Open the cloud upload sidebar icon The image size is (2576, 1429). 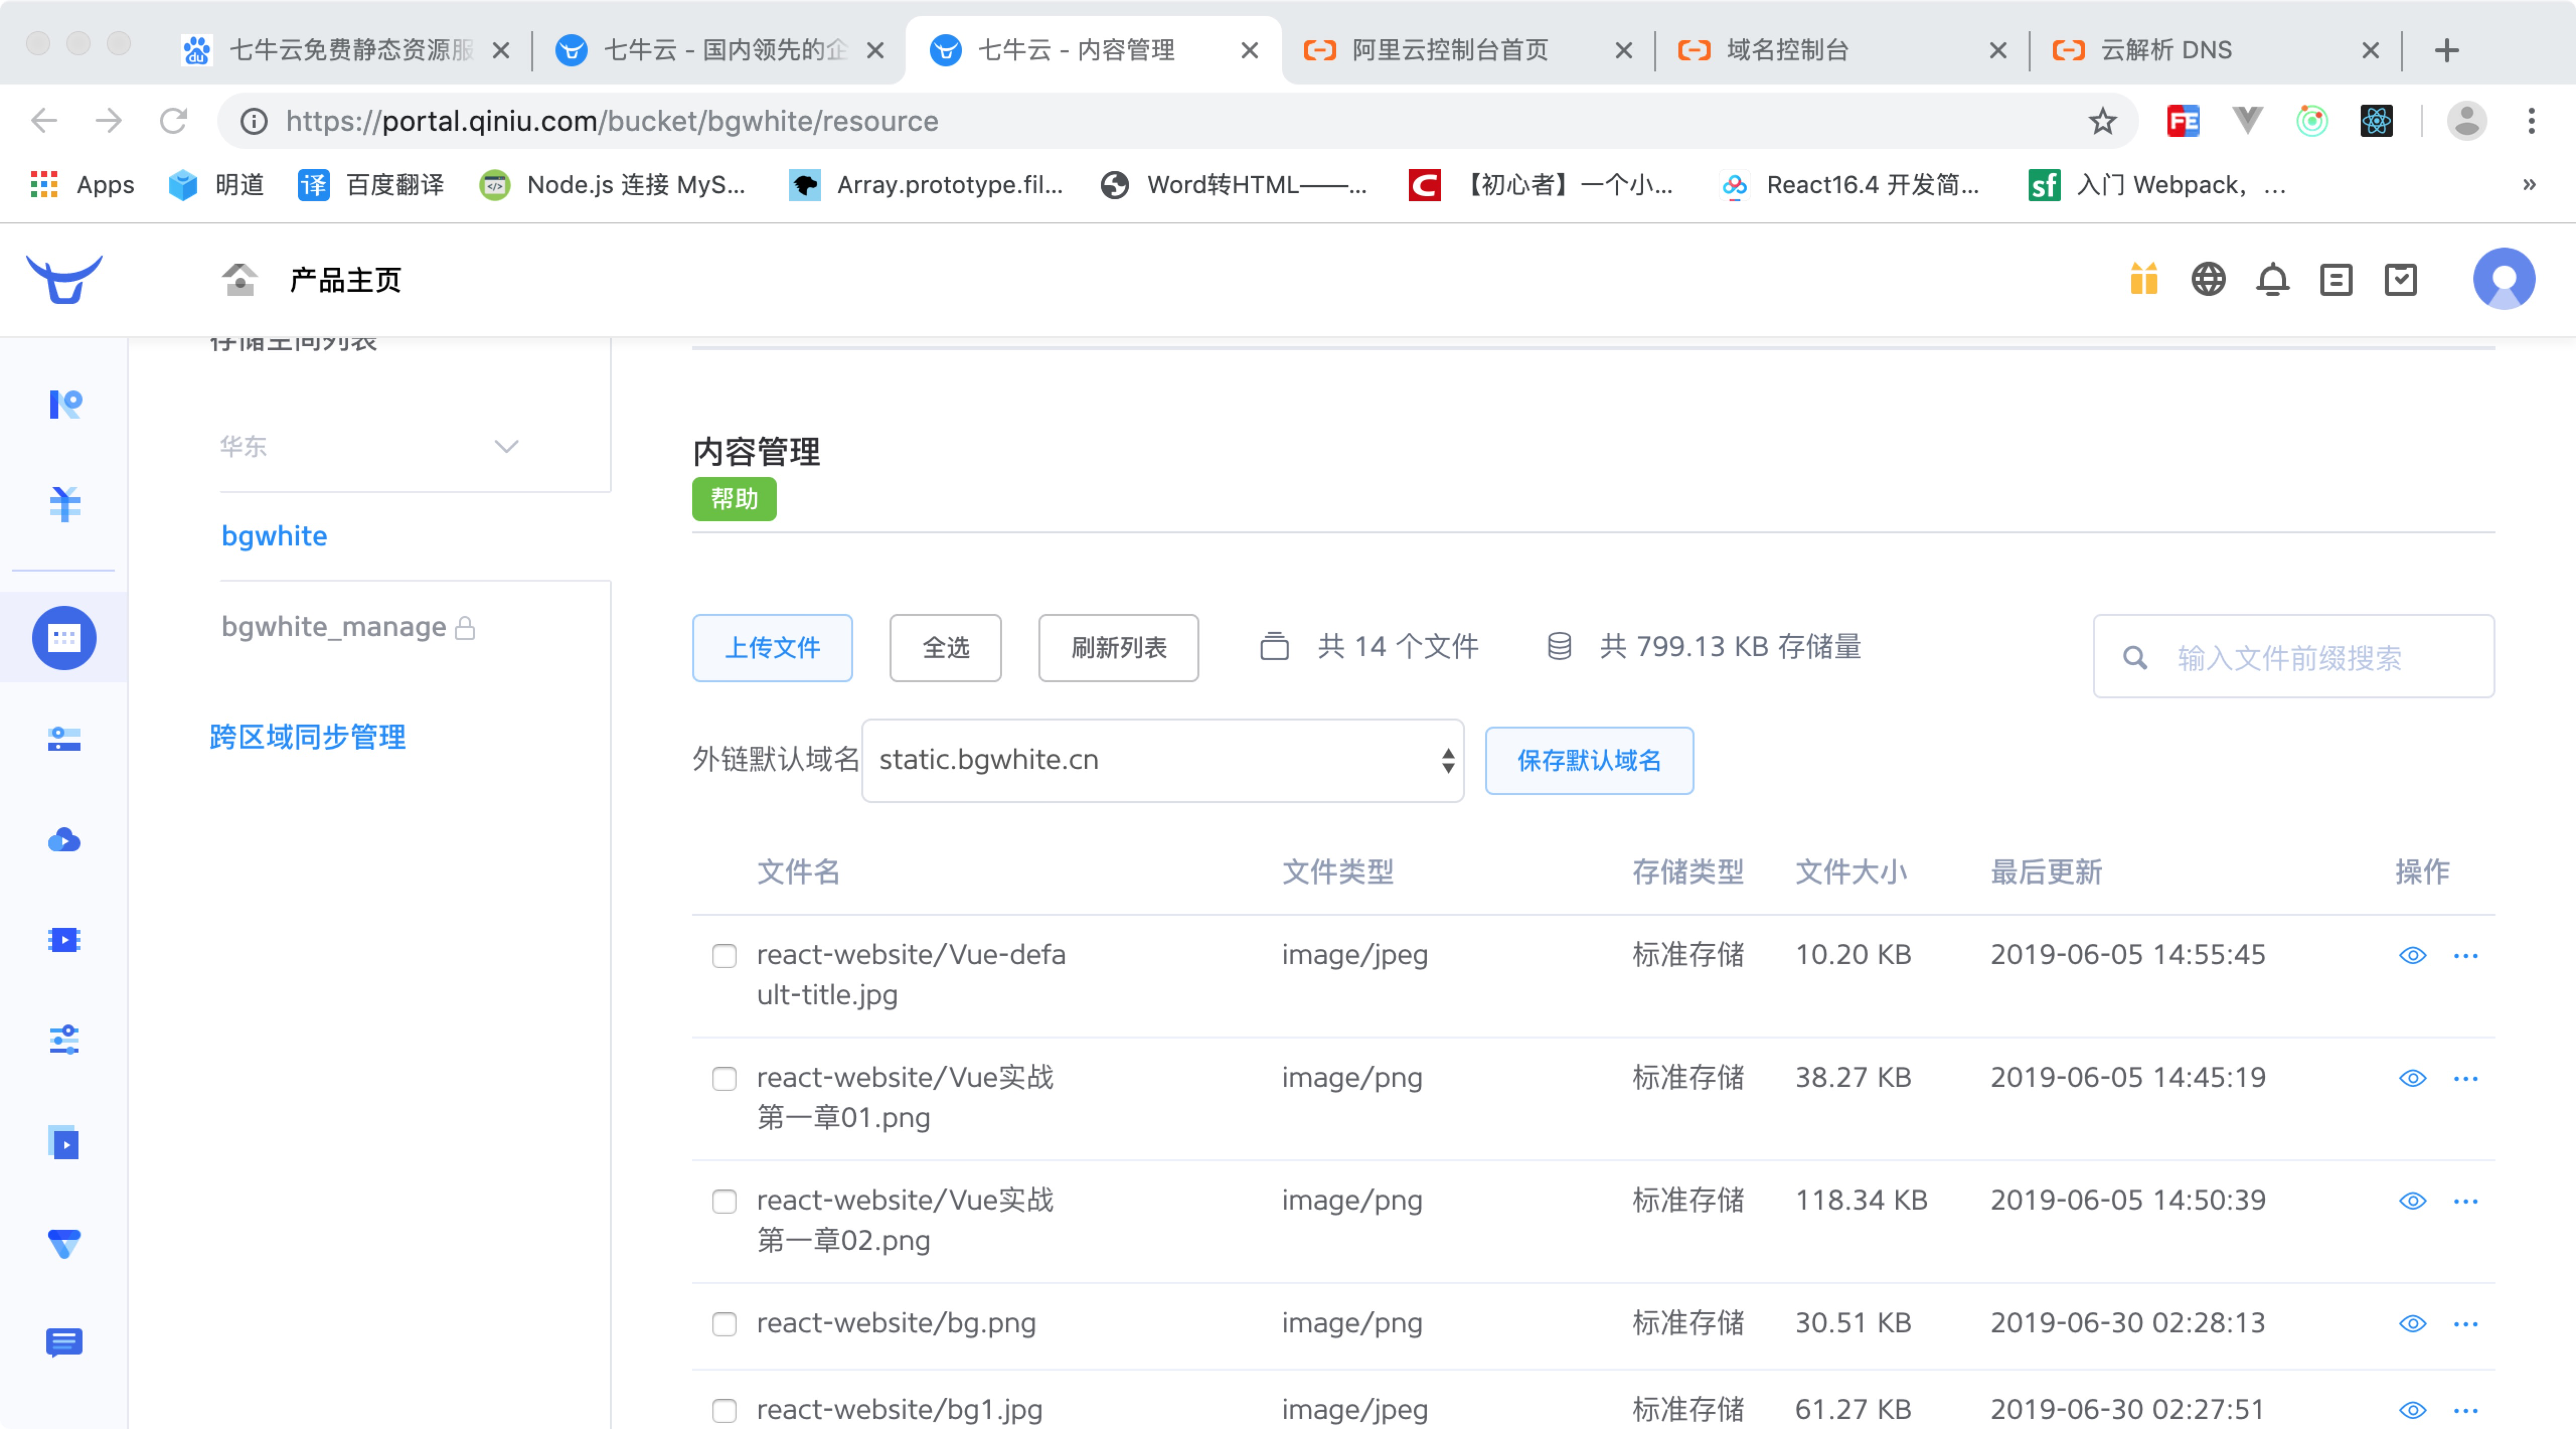64,840
